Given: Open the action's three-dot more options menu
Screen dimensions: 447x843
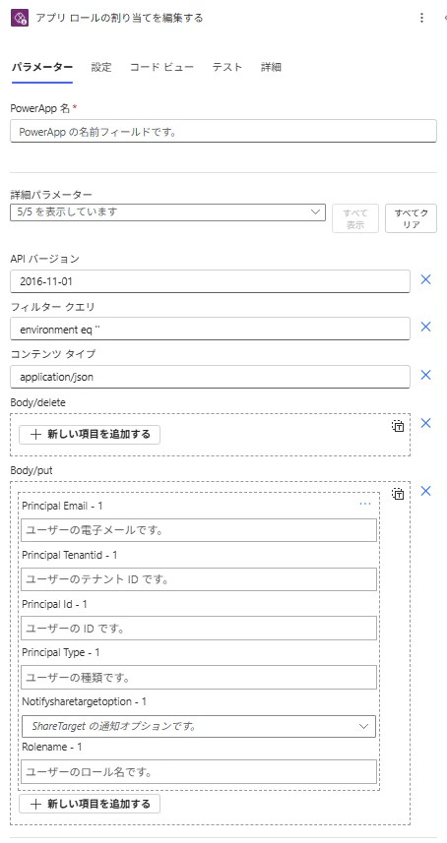Looking at the screenshot, I should [421, 19].
